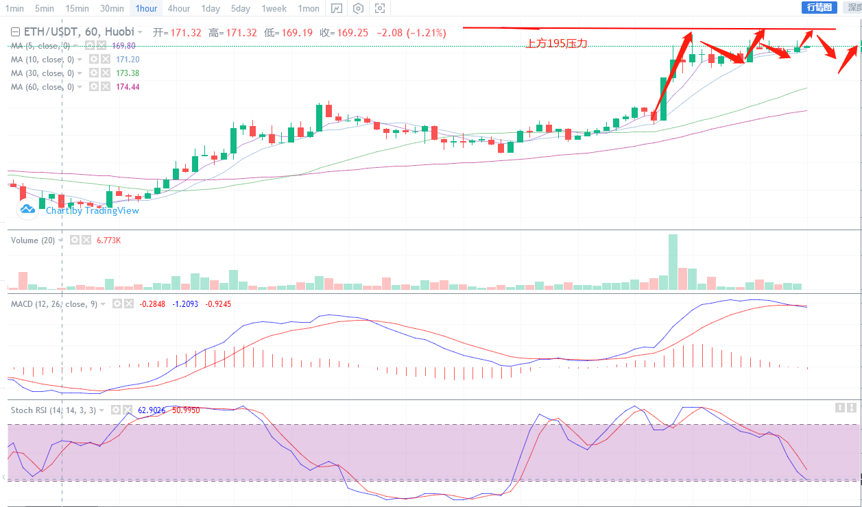Open settings gear for MA (30, close, 0)

point(95,73)
